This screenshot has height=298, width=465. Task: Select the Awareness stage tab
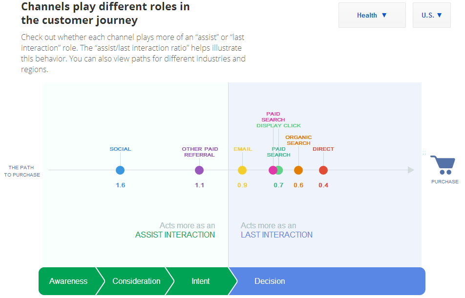click(x=68, y=281)
